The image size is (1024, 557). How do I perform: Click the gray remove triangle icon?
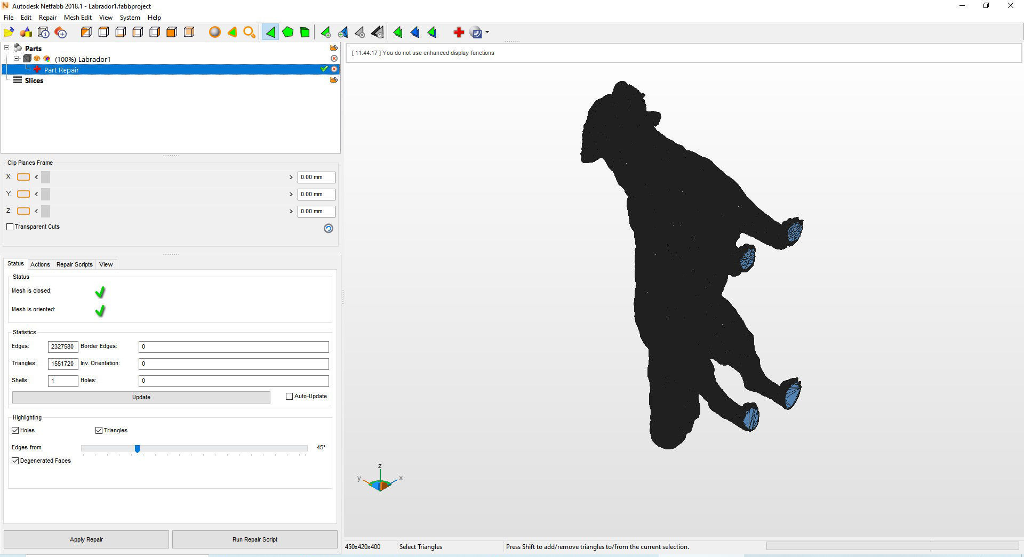tap(360, 33)
